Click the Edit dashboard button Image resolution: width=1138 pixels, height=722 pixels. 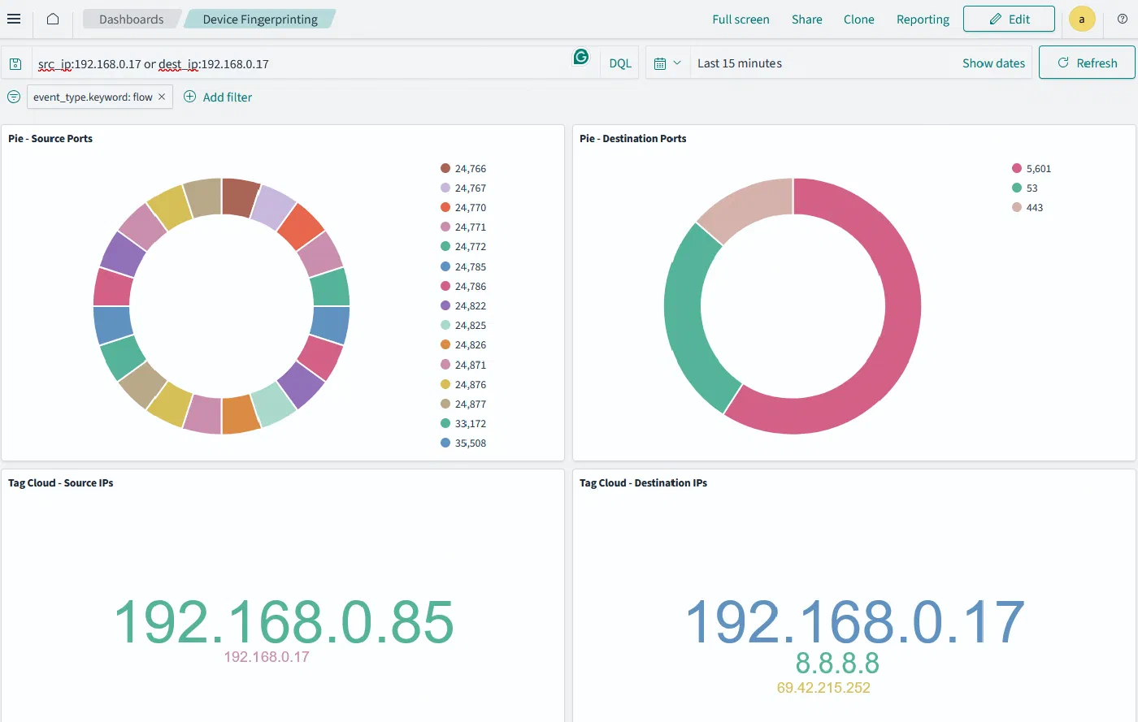(1009, 19)
